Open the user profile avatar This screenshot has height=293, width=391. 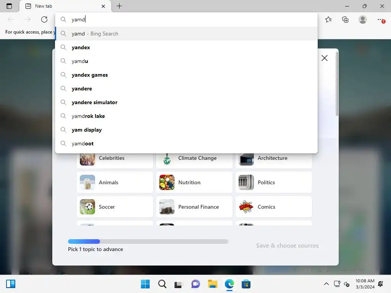pyautogui.click(x=363, y=19)
